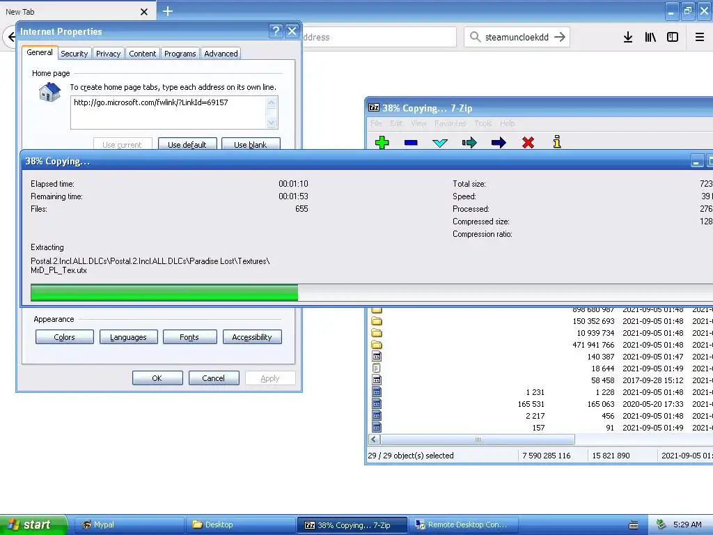
Task: Open the Accessibility button
Action: pos(252,337)
